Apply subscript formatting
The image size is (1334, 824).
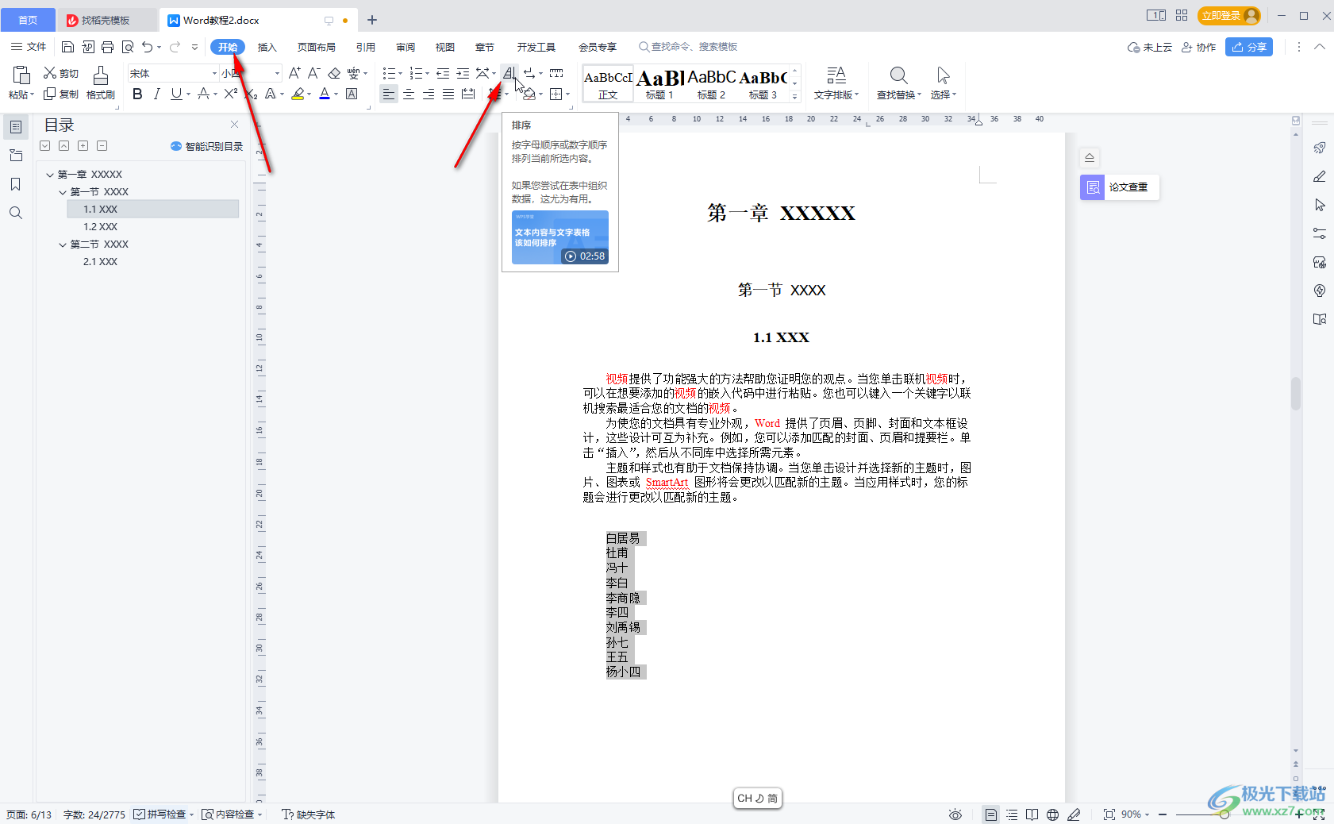click(251, 94)
